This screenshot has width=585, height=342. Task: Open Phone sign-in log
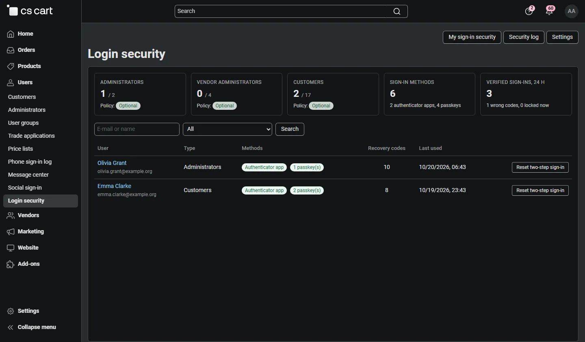pos(30,162)
